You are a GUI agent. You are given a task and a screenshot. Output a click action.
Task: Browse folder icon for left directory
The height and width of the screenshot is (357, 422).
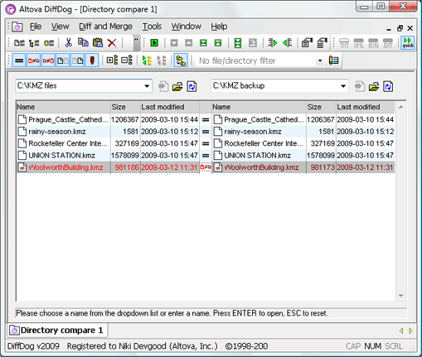coord(177,86)
